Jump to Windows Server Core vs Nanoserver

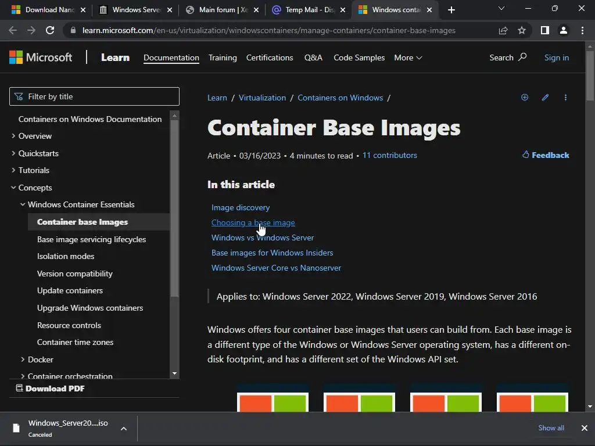pos(276,268)
